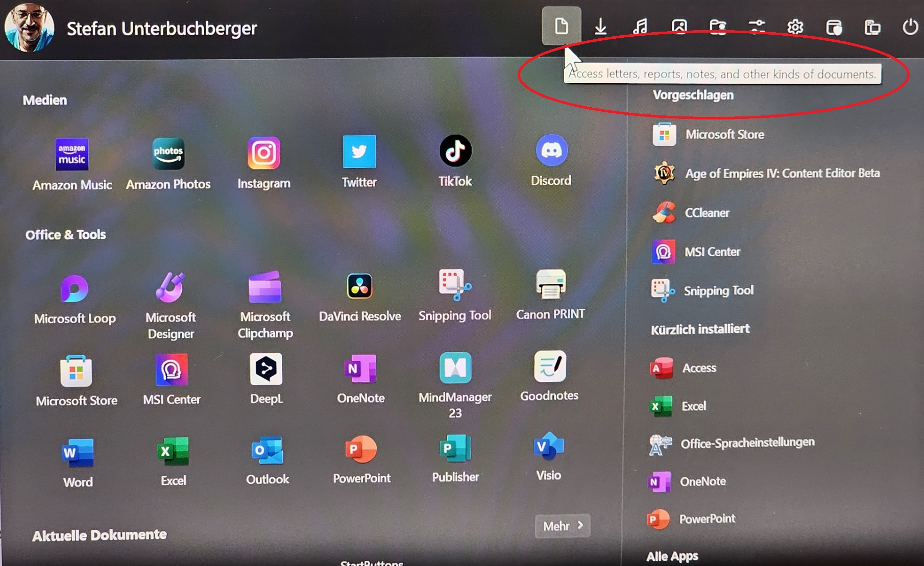
Task: Click the Alle Apps heading
Action: tap(672, 556)
